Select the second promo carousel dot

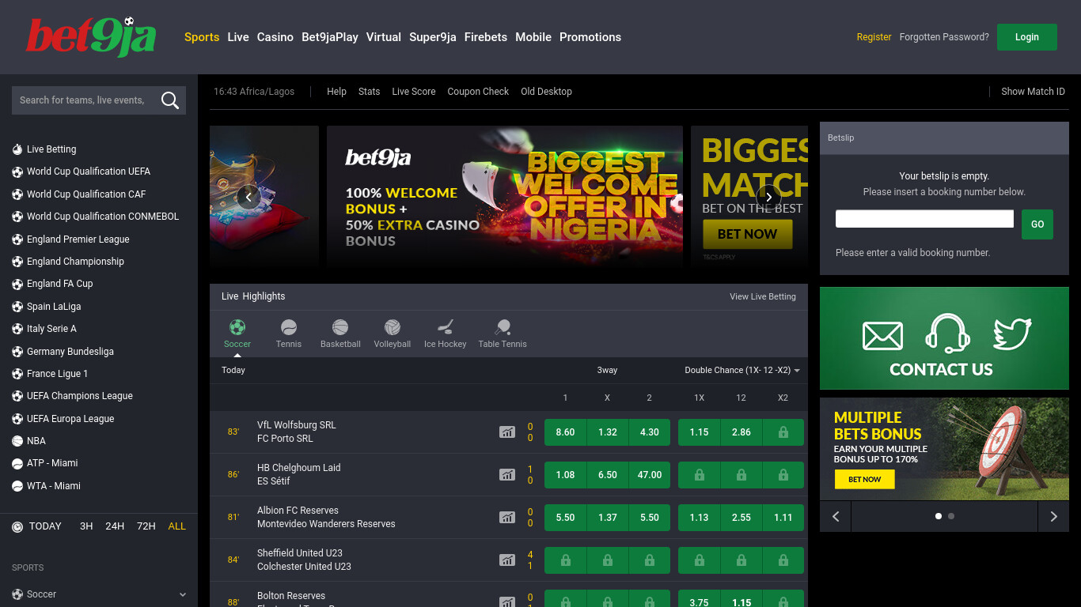click(951, 516)
